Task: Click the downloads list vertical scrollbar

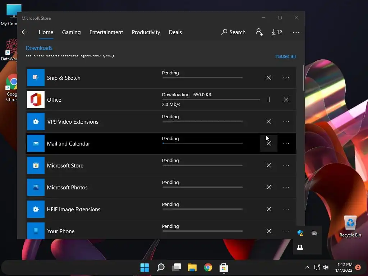Action: [303, 78]
